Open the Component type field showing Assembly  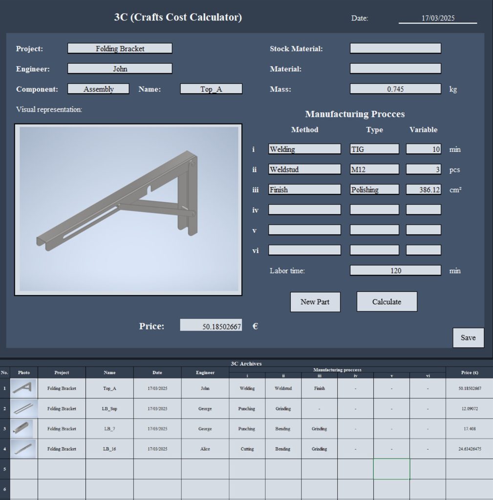pyautogui.click(x=98, y=89)
